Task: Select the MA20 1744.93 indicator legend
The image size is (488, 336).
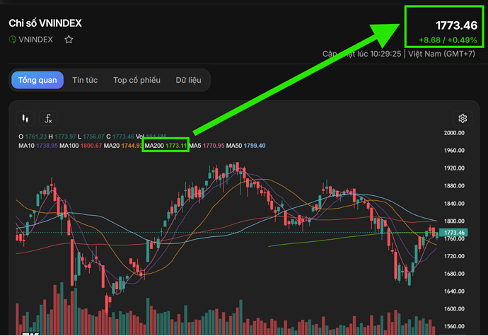Action: click(123, 146)
